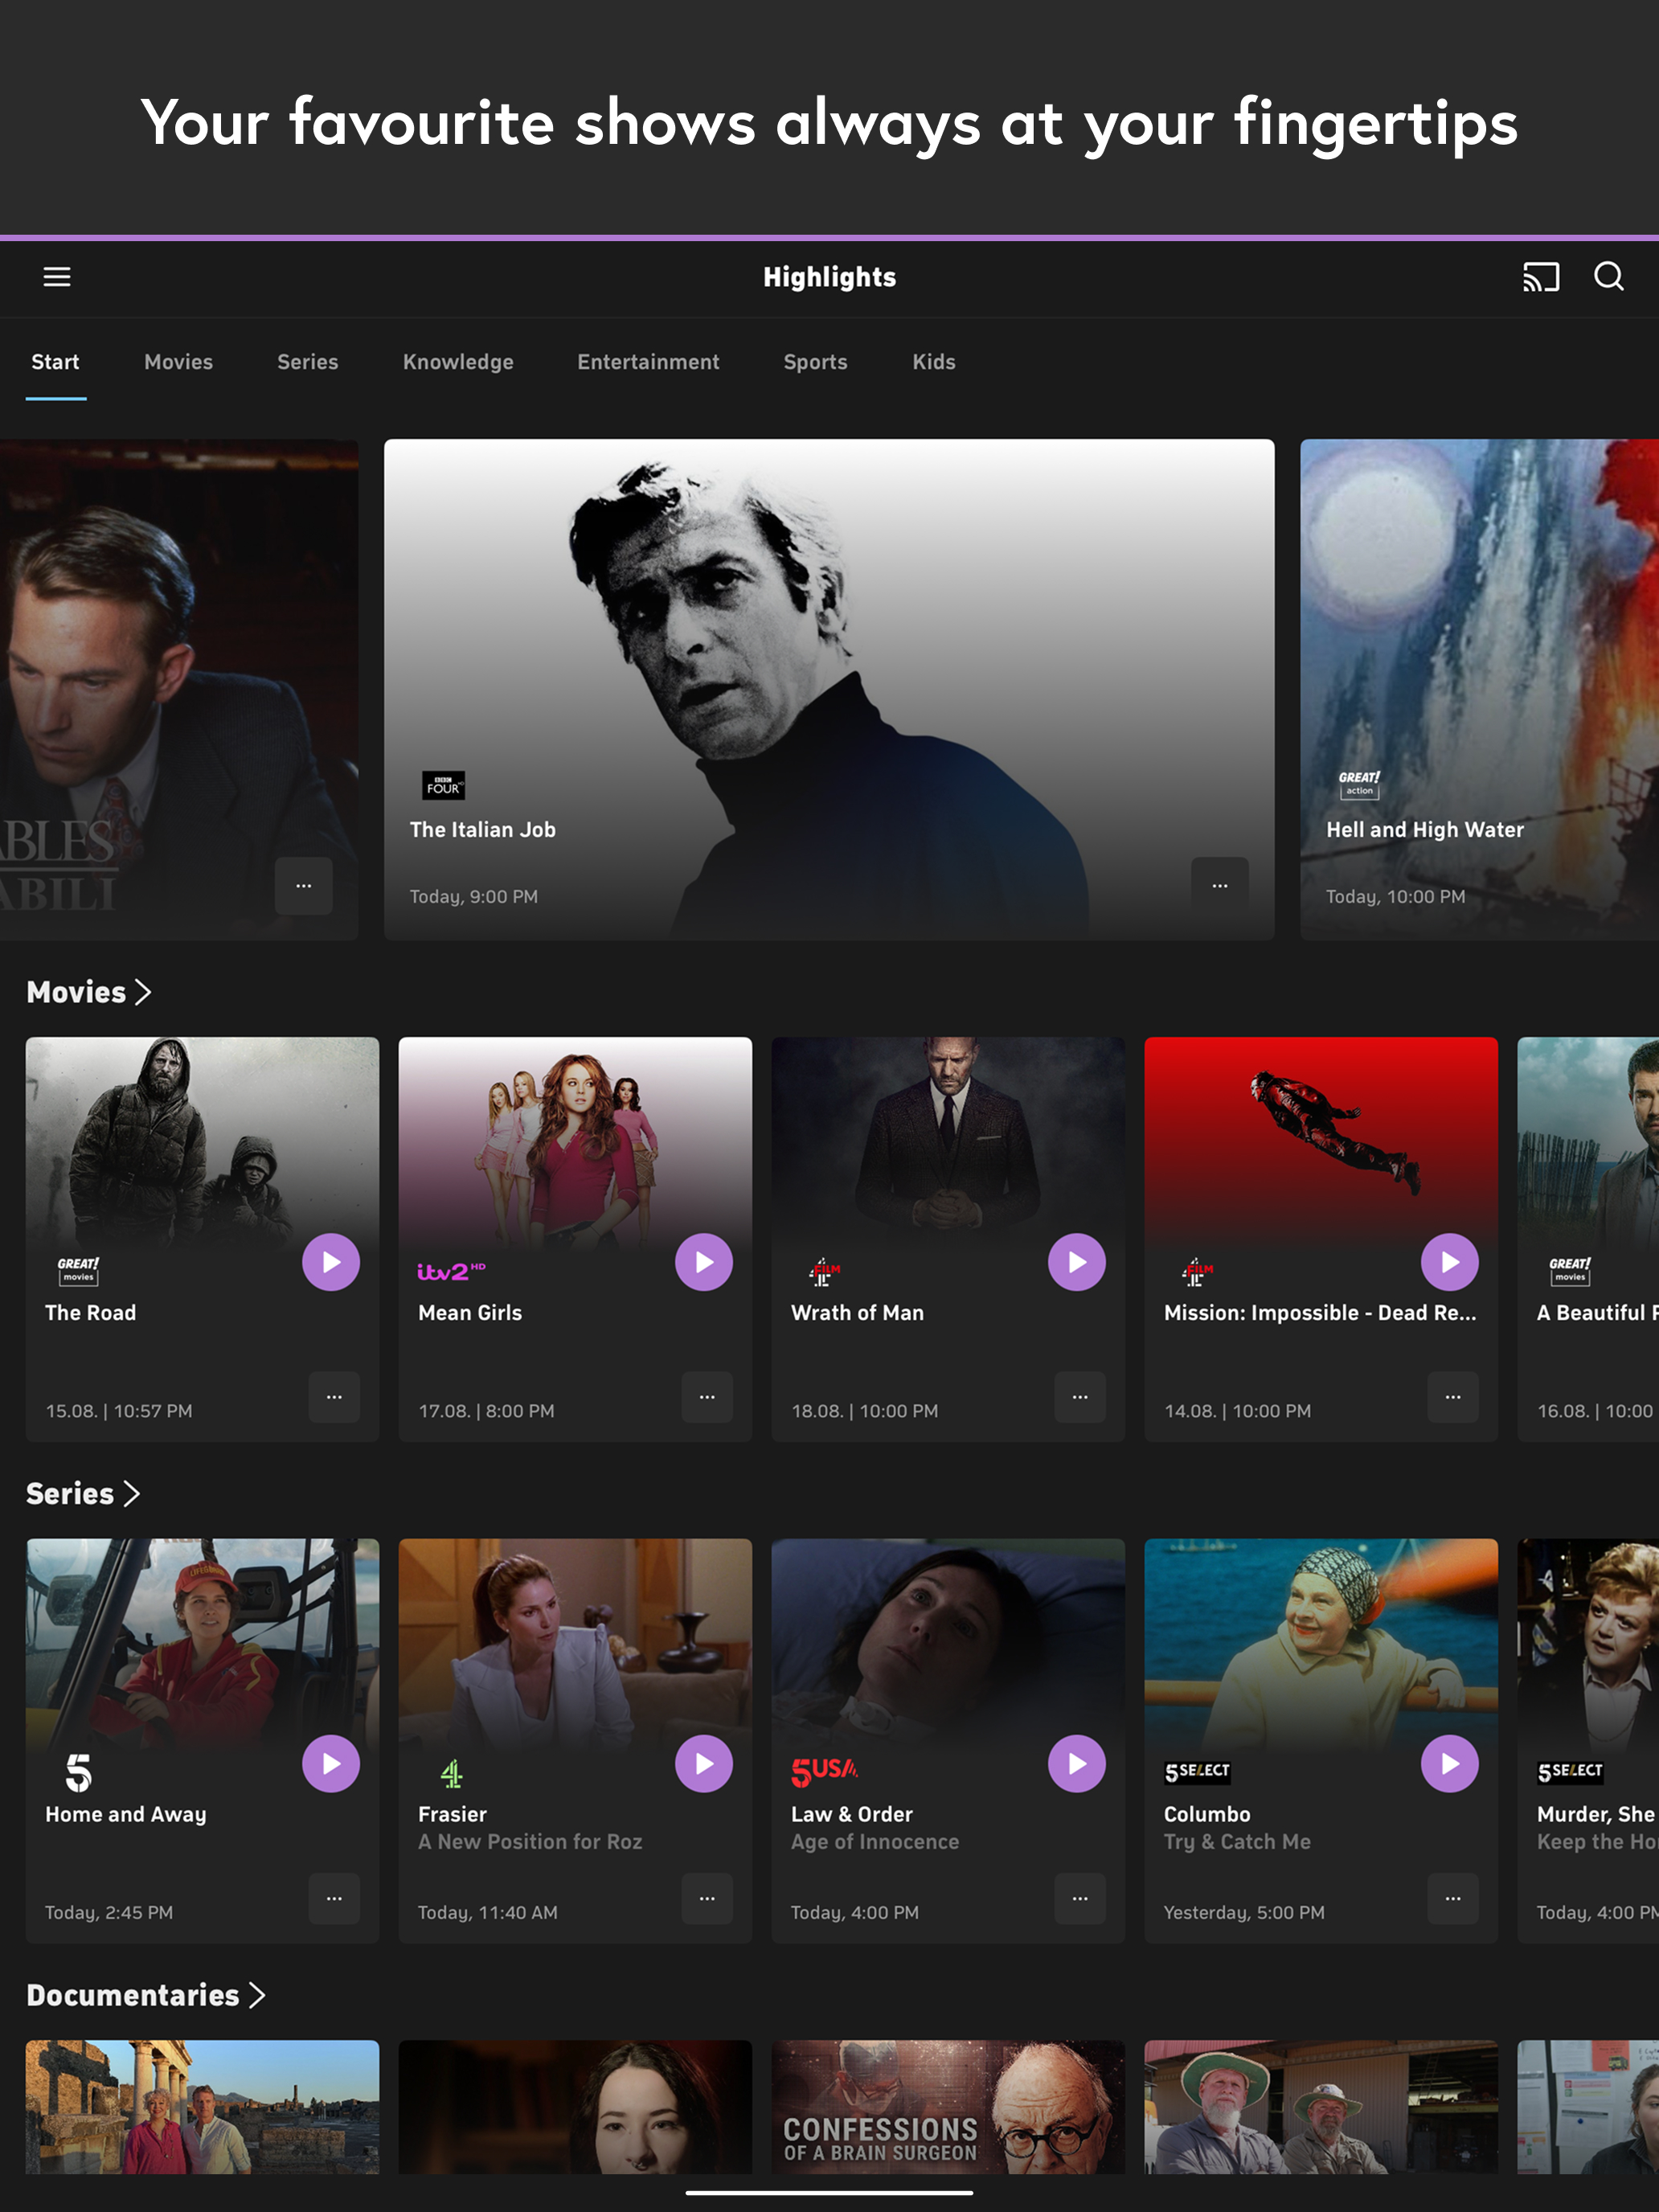Click the Wrath of Man title
Image resolution: width=1659 pixels, height=2212 pixels.
click(857, 1313)
